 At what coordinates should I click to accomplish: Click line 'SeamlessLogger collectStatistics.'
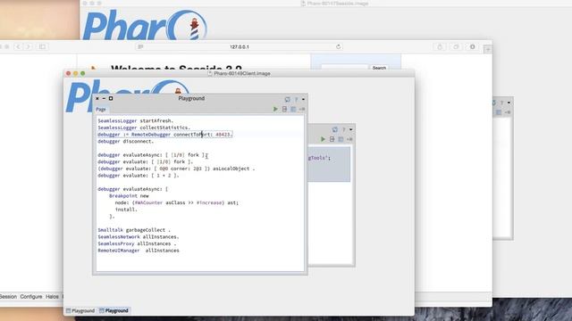coord(144,128)
